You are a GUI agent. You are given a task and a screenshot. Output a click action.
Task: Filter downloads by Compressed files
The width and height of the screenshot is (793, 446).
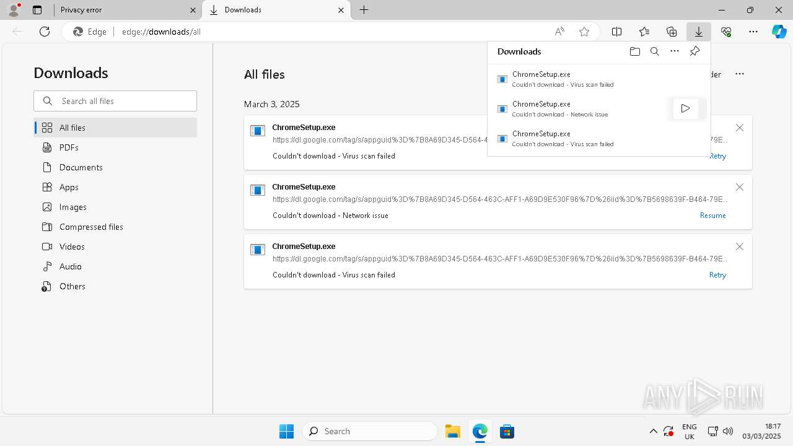115,227
